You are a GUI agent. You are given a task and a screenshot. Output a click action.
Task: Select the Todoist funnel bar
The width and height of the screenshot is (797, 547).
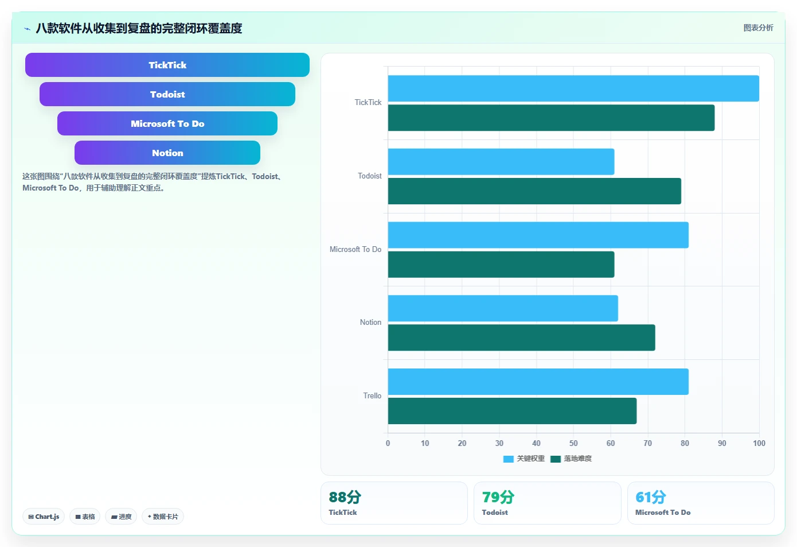[x=167, y=94]
